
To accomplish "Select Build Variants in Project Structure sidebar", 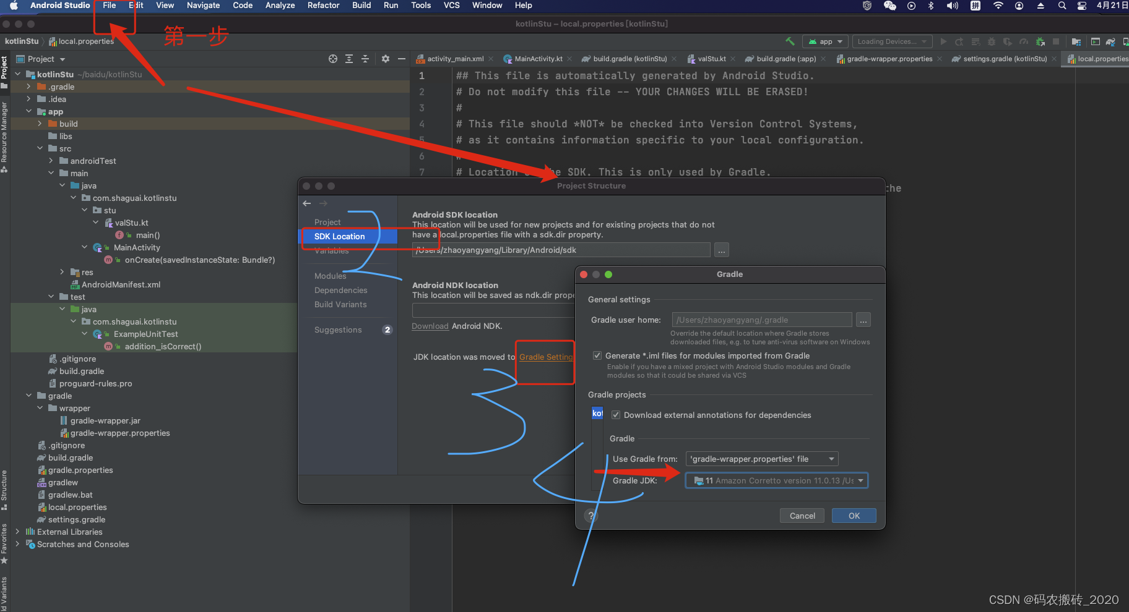I will [x=340, y=304].
